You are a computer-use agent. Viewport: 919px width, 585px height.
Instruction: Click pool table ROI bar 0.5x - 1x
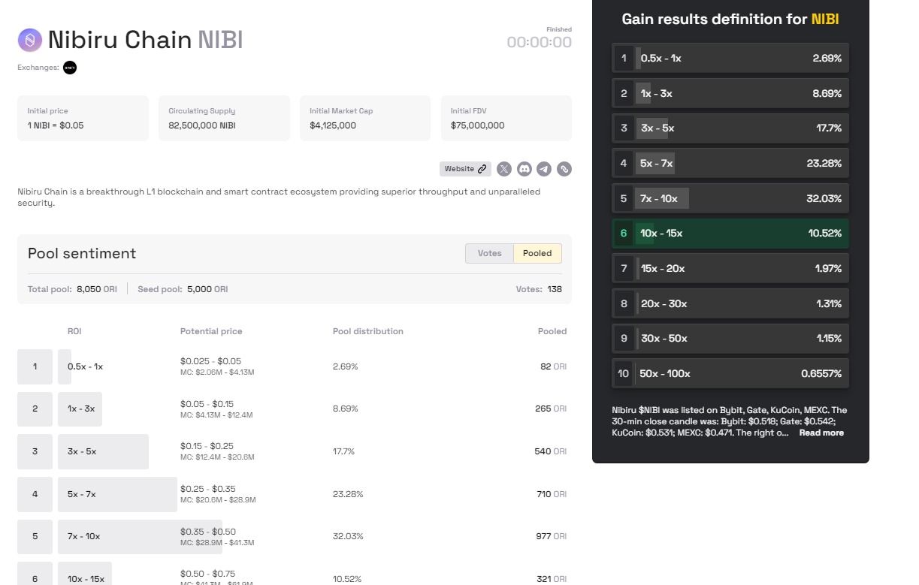[65, 366]
